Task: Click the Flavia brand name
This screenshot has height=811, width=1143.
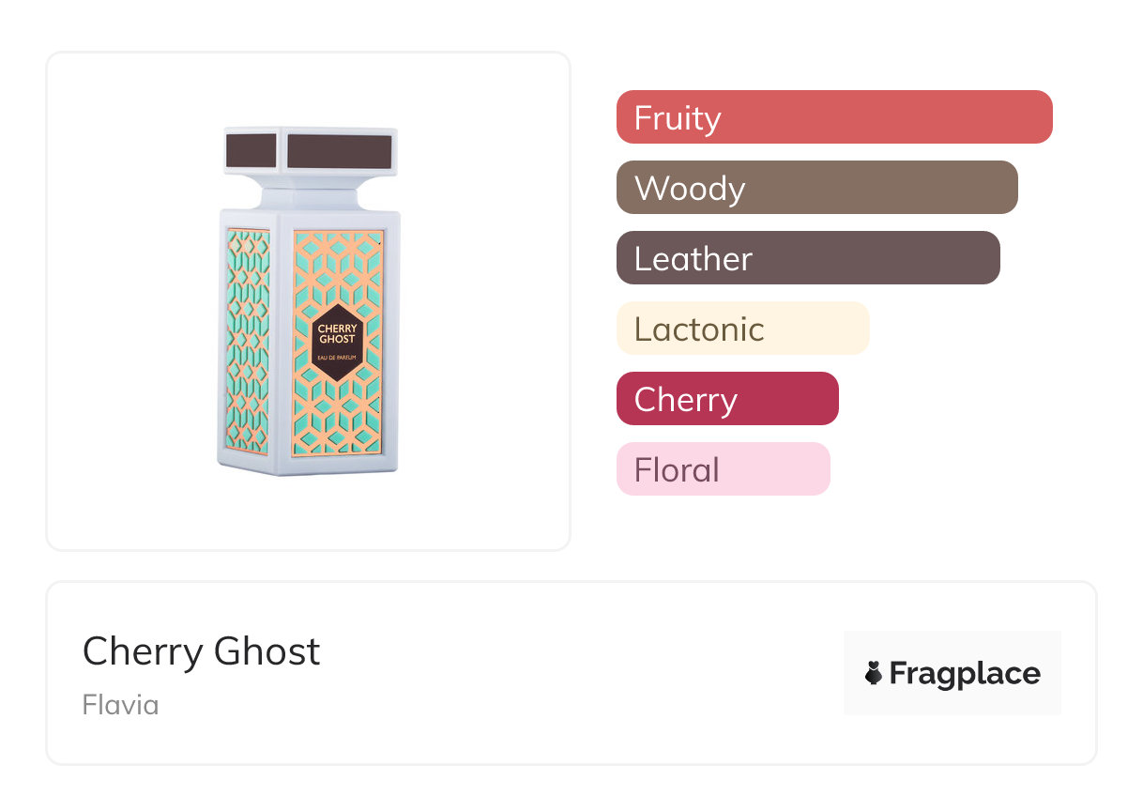Action: tap(120, 705)
